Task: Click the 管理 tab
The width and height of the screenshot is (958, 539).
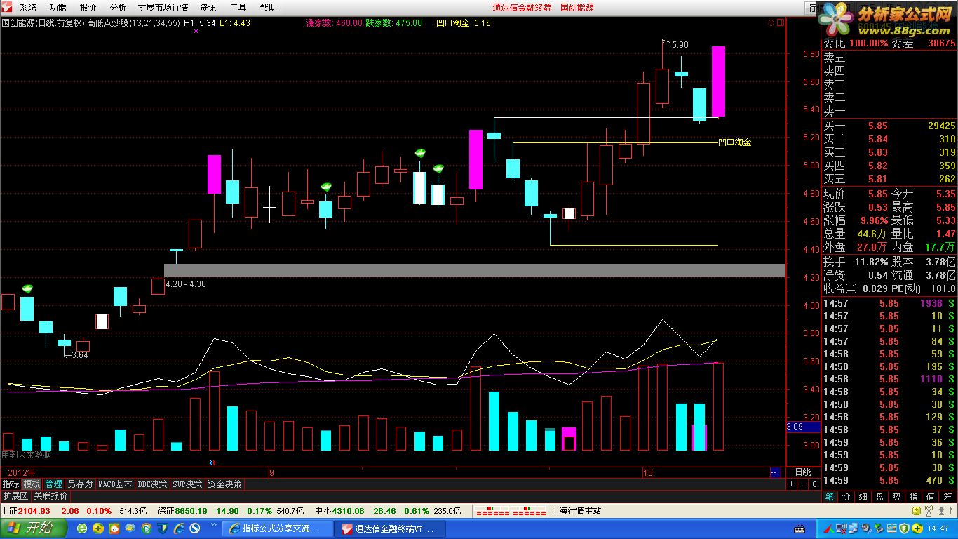Action: click(53, 484)
